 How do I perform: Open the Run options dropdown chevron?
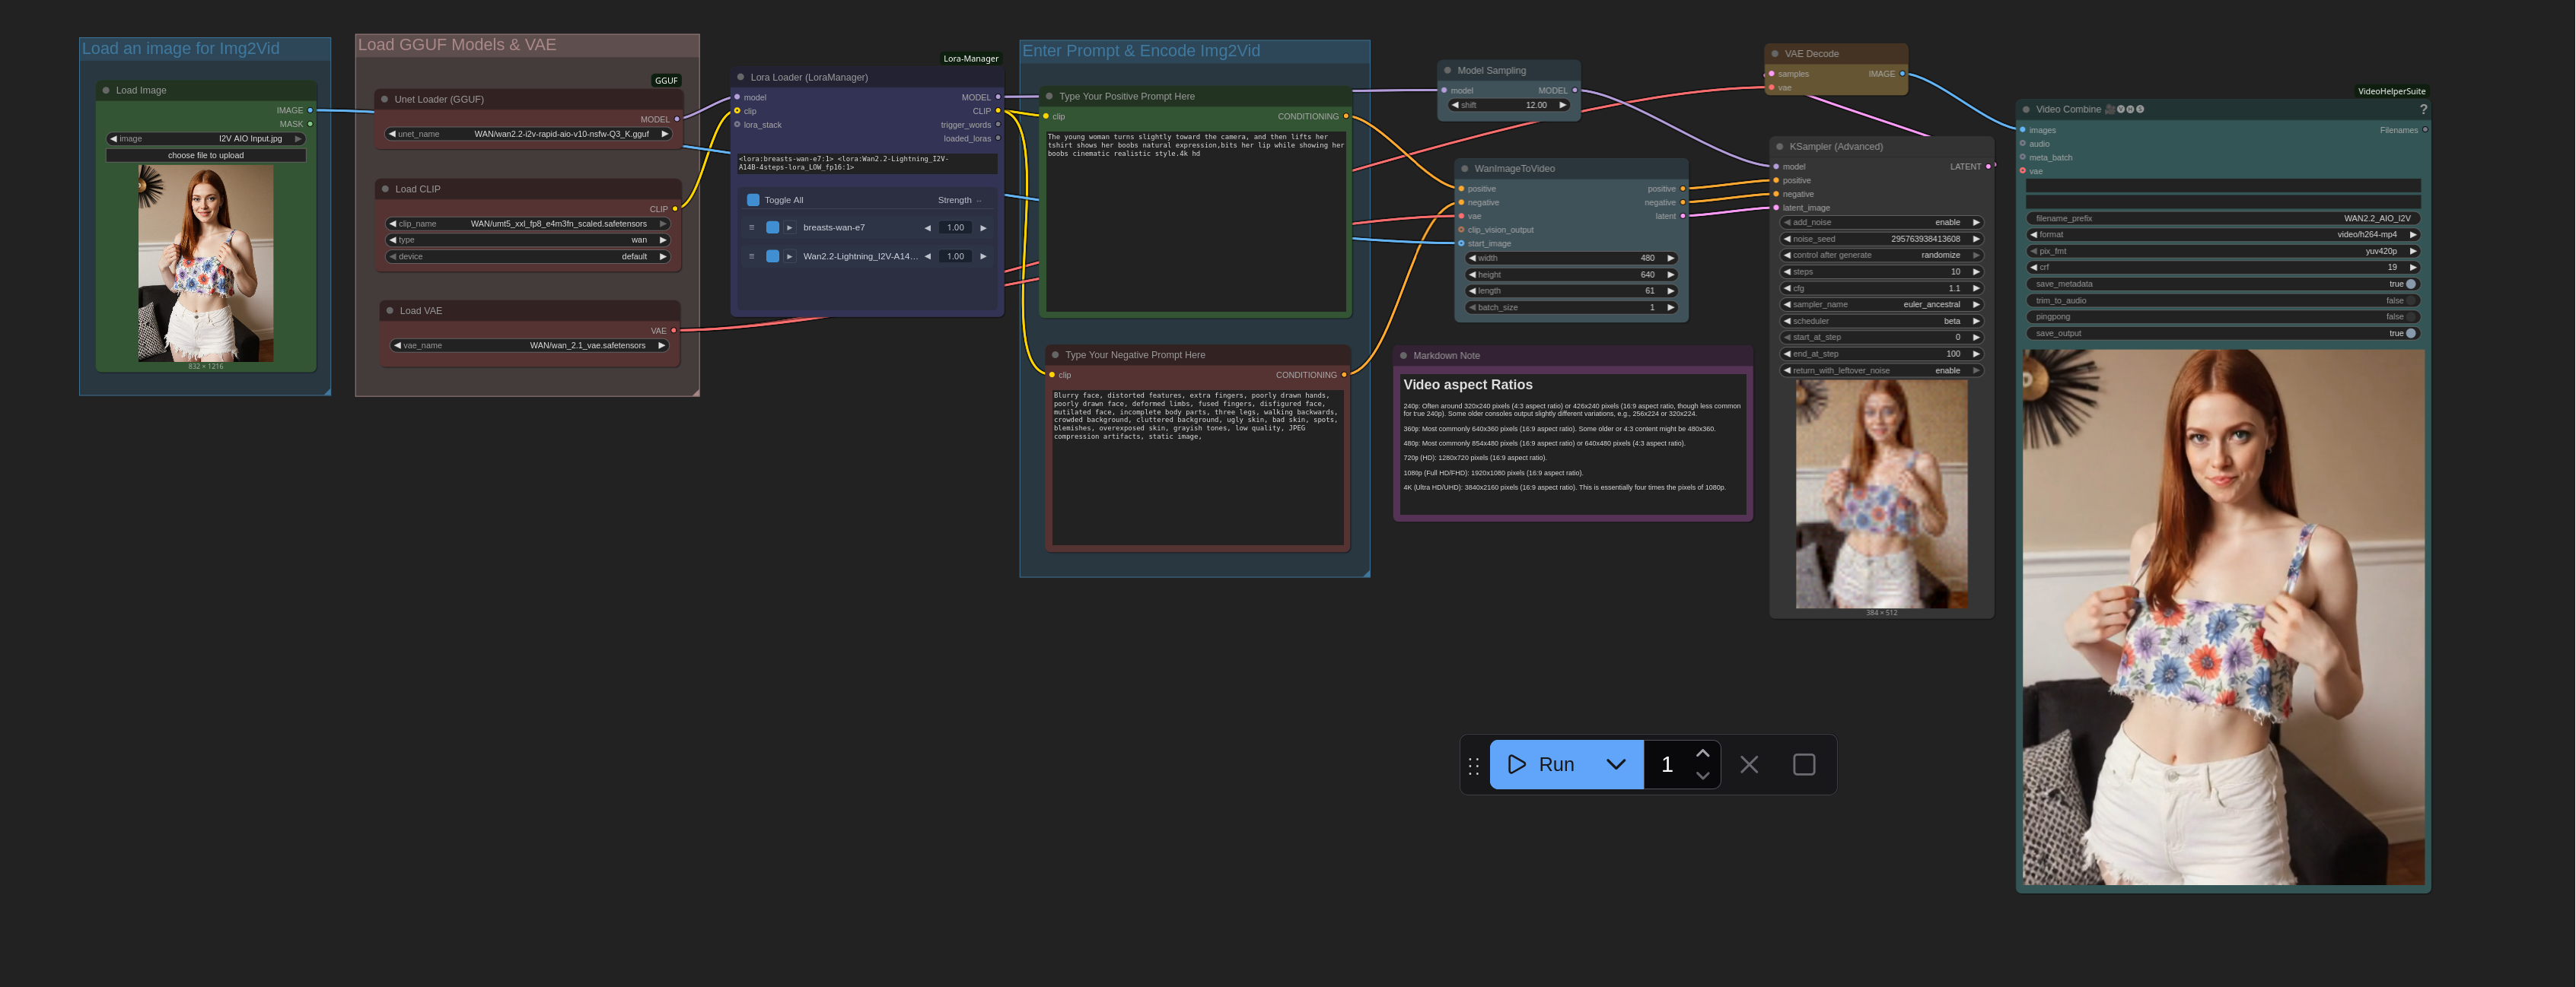1616,764
